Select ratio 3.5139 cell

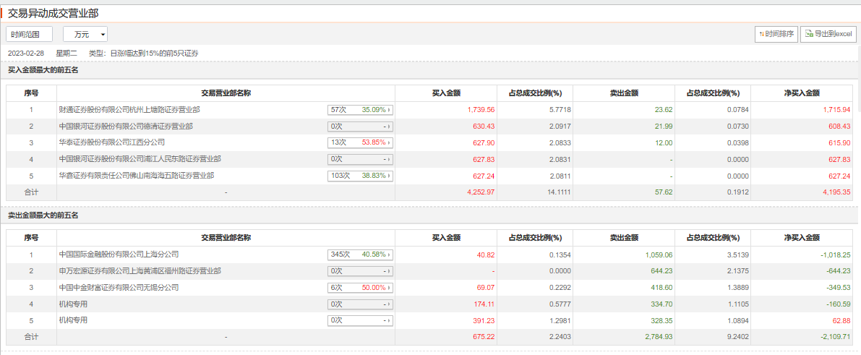click(x=713, y=255)
